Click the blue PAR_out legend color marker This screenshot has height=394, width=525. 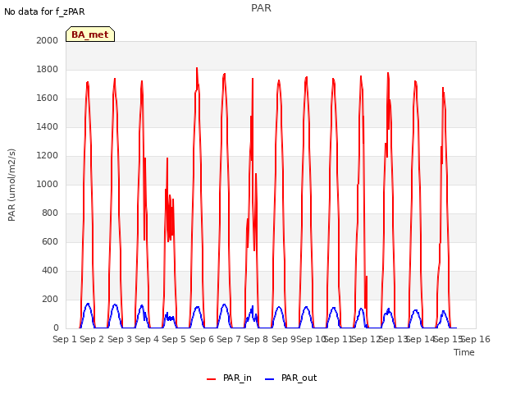(270, 379)
